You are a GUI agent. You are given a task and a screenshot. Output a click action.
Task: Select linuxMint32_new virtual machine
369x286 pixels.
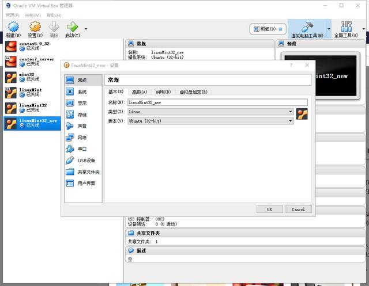32,123
